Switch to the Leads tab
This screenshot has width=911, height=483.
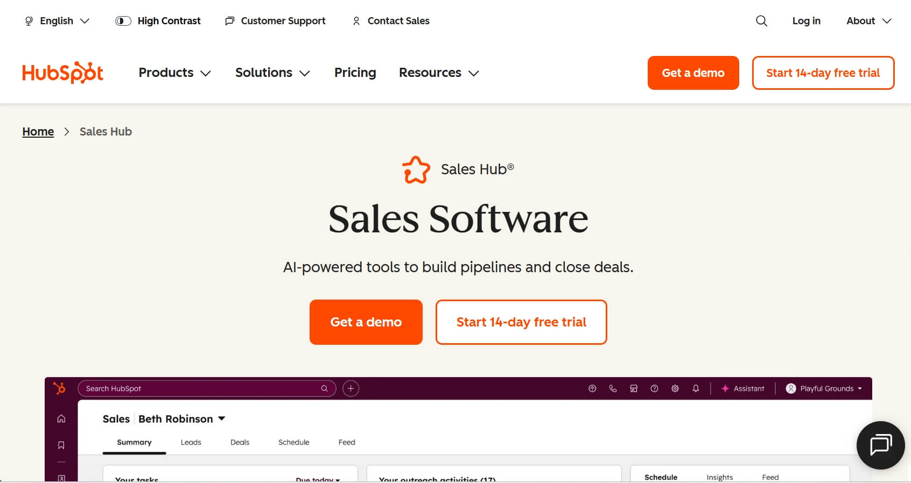191,442
